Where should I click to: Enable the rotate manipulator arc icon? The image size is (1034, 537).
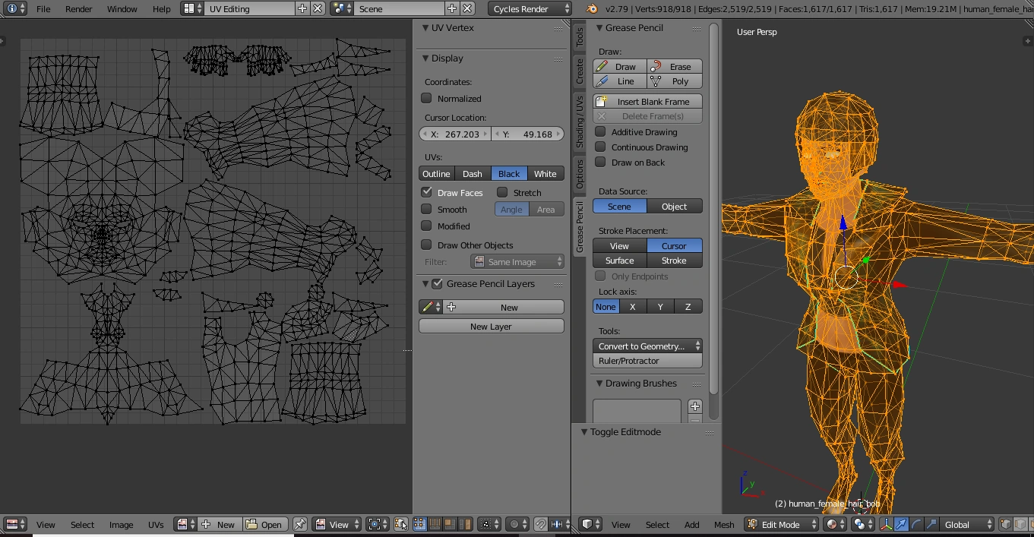[916, 524]
